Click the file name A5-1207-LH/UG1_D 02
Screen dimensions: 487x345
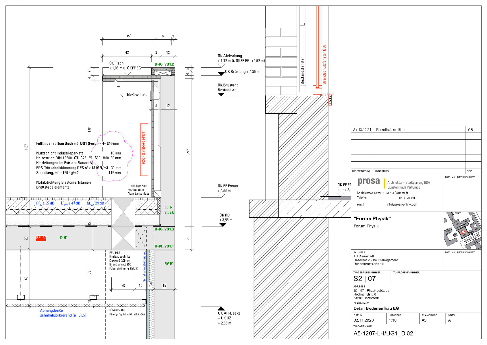tap(383, 333)
